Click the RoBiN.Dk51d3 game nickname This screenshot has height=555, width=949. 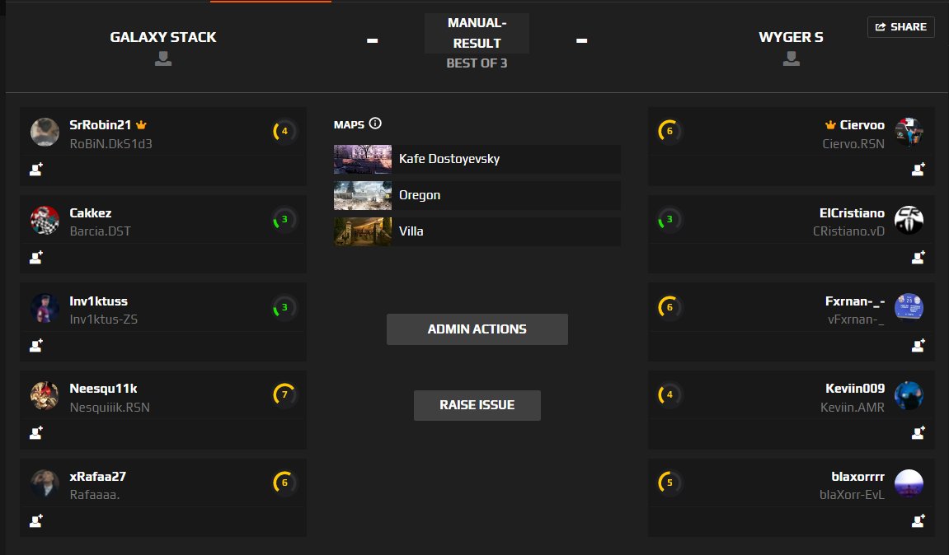110,144
